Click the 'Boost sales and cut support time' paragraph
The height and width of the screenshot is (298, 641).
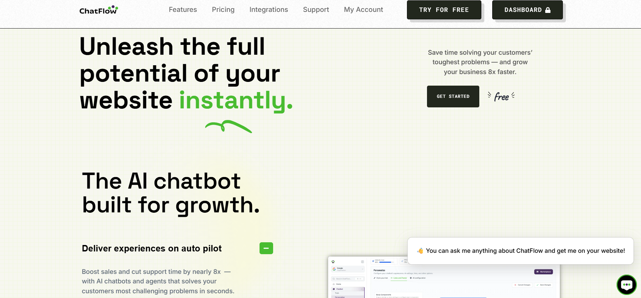click(158, 281)
